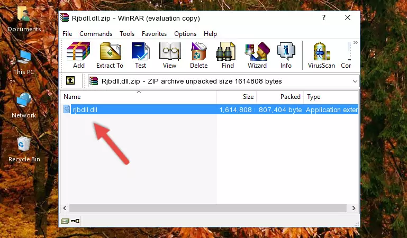This screenshot has width=407, height=238.
Task: Select the Network desktop icon
Action: coord(24,106)
